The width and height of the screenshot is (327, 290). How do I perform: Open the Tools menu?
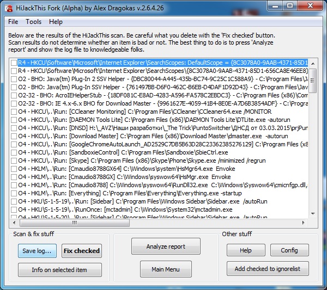pos(33,22)
